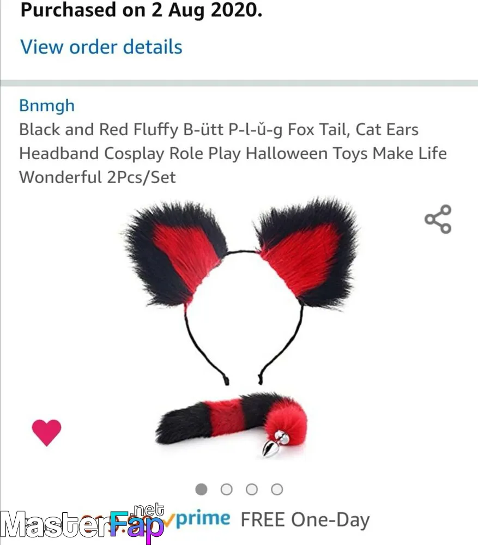Viewport: 478px width, 545px height.
Task: Click the .net watermark badge
Action: click(148, 510)
